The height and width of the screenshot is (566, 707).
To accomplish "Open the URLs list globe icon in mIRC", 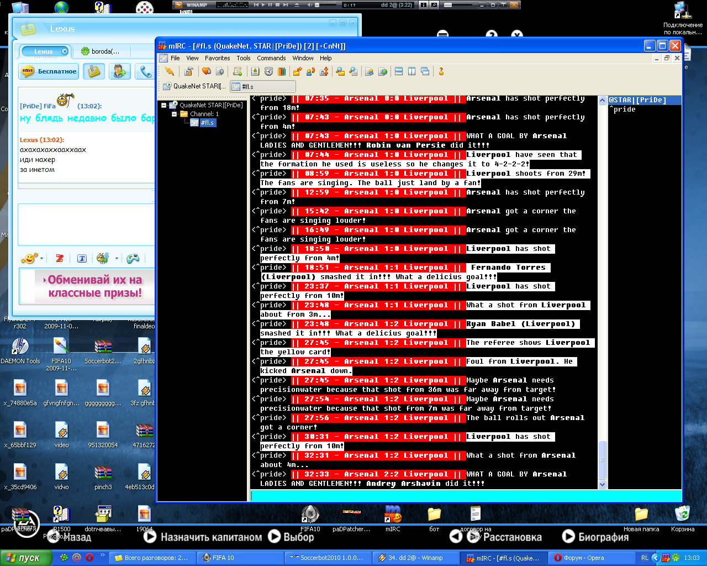I will click(x=382, y=71).
